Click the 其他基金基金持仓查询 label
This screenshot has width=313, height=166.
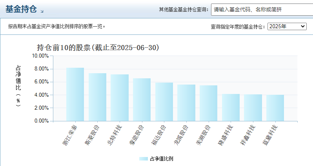tap(184, 9)
